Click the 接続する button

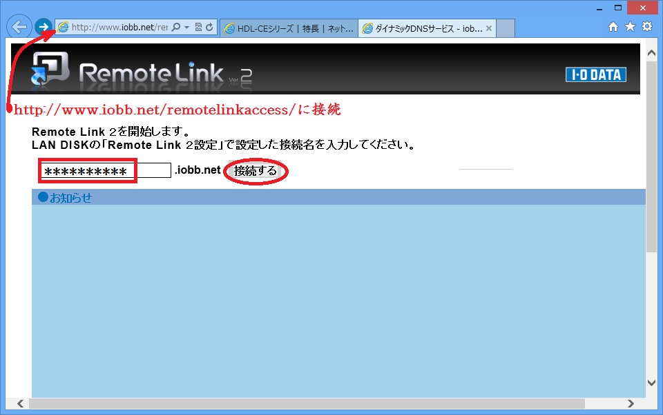tap(255, 170)
